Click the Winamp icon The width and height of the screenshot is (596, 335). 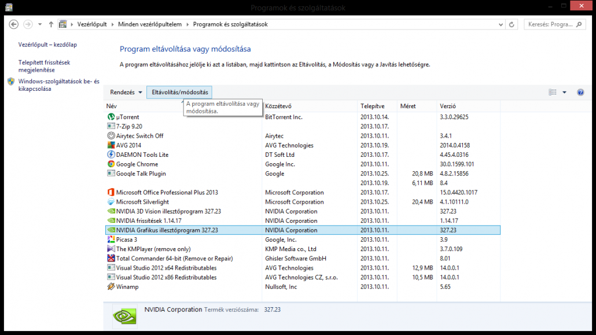(x=111, y=287)
